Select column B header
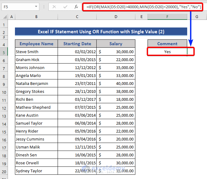This screenshot has width=207, height=179. (37, 17)
